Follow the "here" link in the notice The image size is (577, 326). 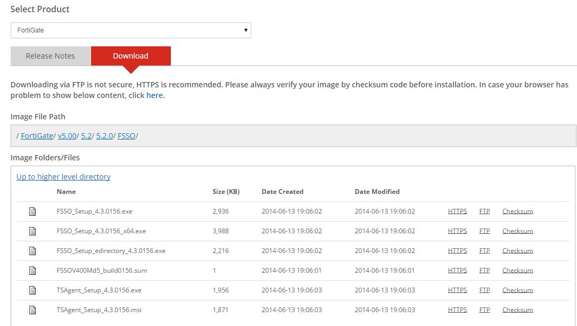[x=154, y=95]
